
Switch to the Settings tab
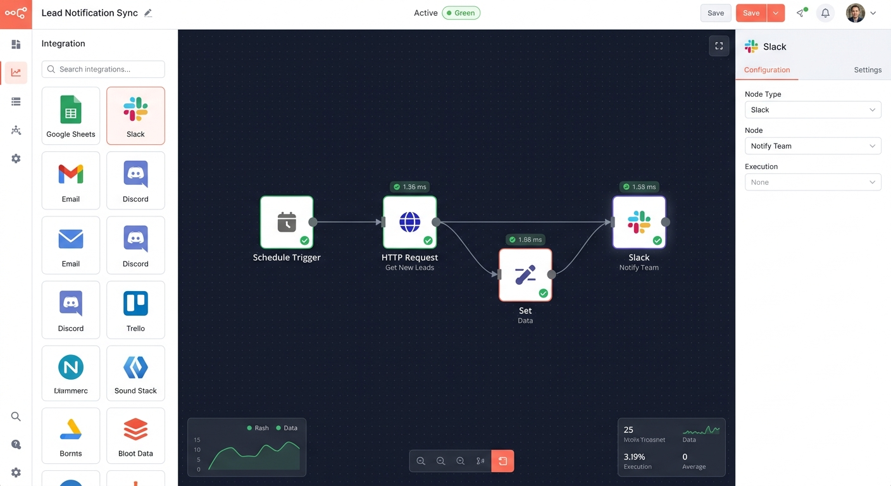click(x=868, y=70)
